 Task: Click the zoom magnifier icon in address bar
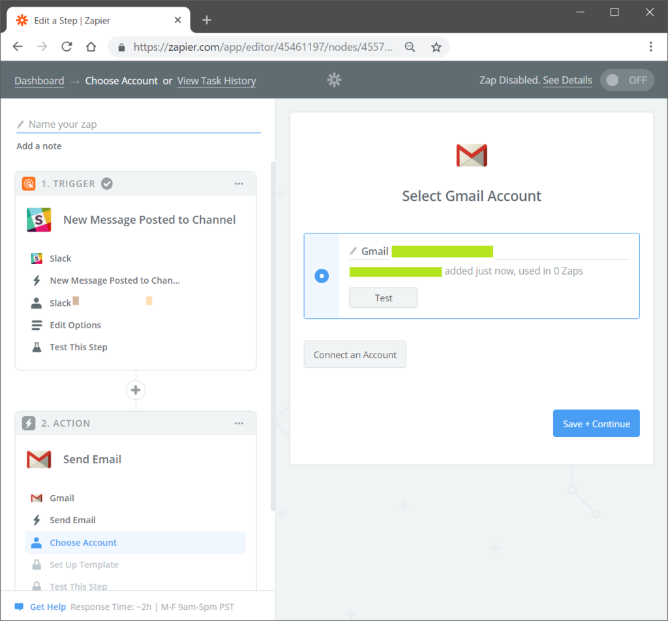pyautogui.click(x=410, y=47)
